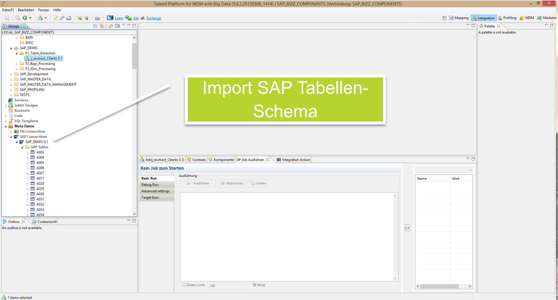Click the wrench settings icon in toolbar
Screen dimensions: 558x300
point(62,18)
